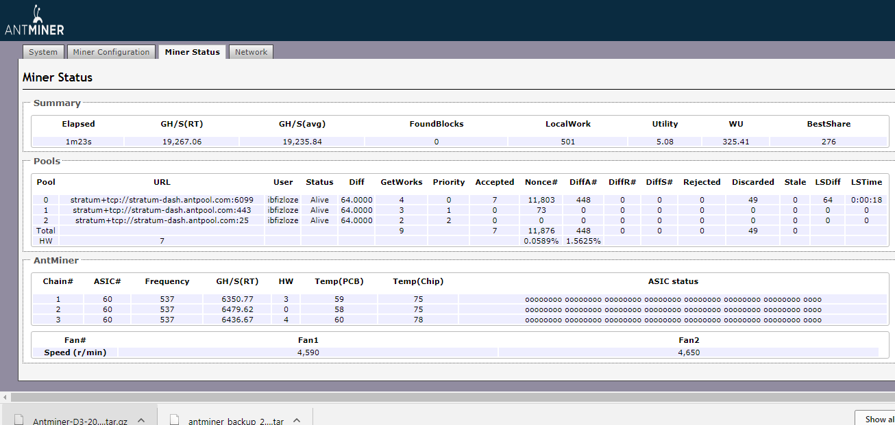Viewport: 895px width, 425px height.
Task: Go to the Network tab
Action: click(x=251, y=52)
